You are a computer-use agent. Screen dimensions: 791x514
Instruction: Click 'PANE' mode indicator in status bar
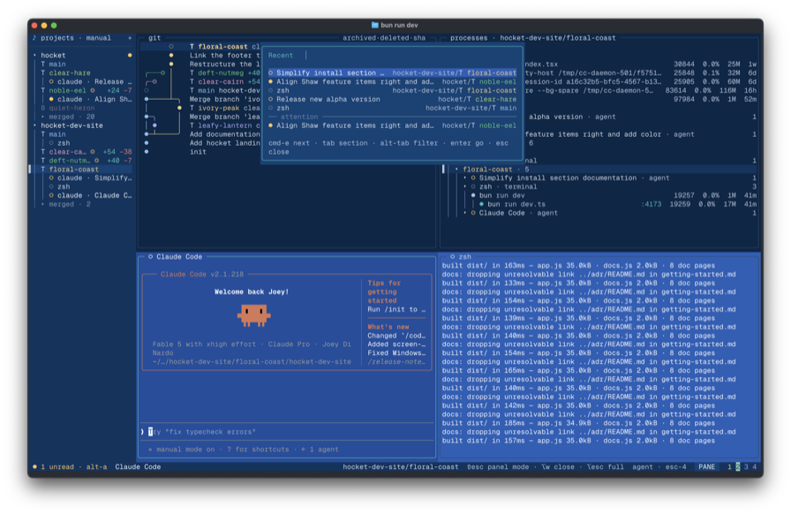tap(706, 466)
